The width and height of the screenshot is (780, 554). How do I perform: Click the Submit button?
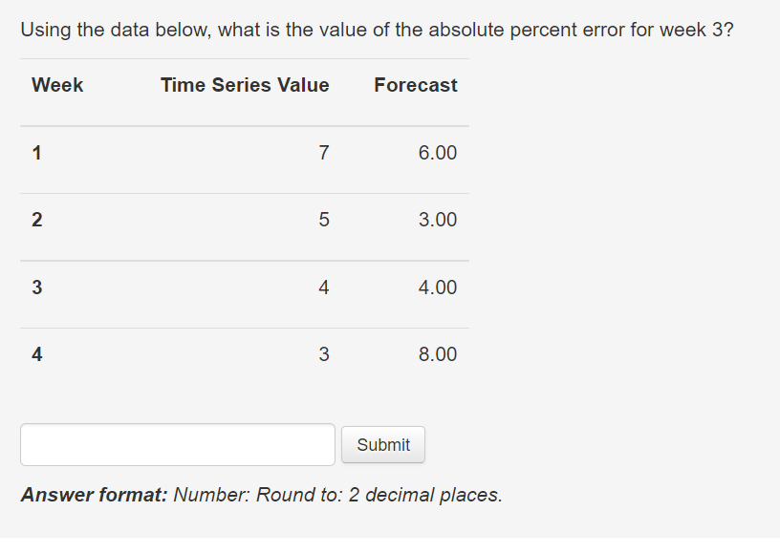click(382, 444)
